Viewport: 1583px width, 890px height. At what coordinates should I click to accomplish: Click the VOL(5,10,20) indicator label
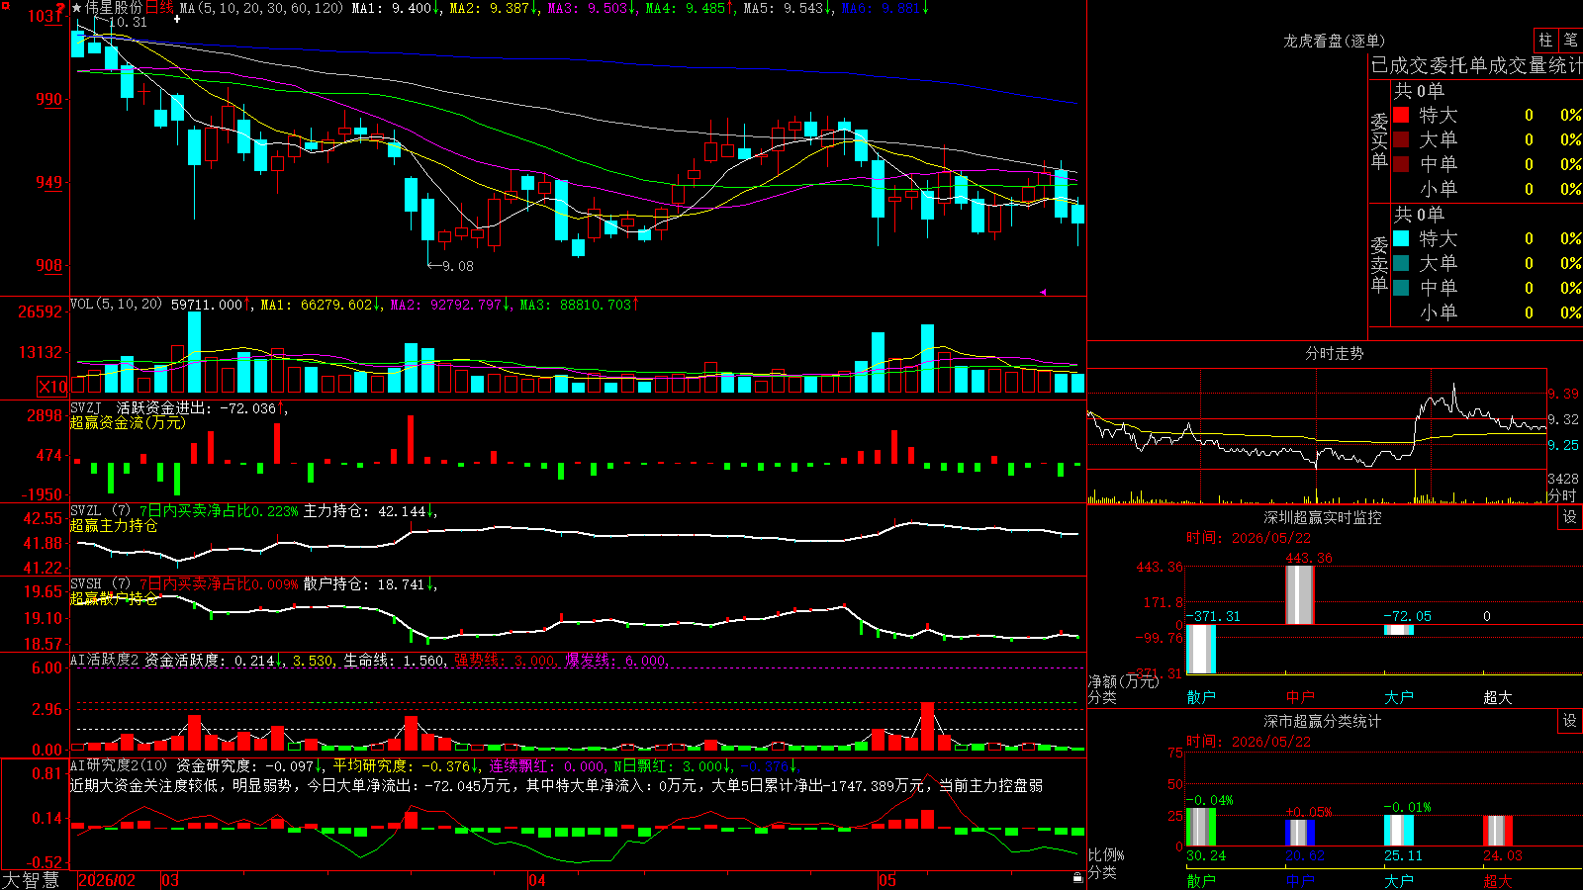[x=116, y=305]
